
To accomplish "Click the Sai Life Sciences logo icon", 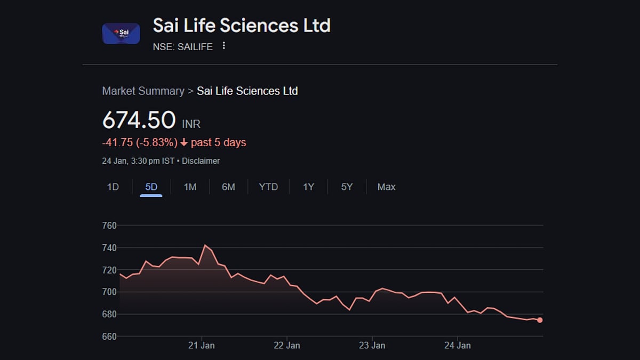I will [x=121, y=34].
